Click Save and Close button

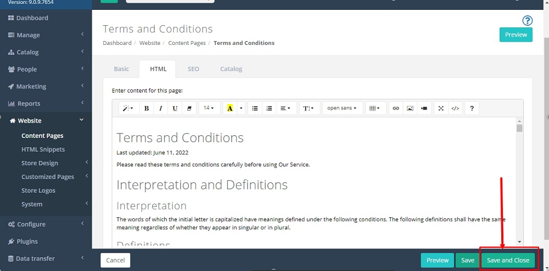(508, 260)
